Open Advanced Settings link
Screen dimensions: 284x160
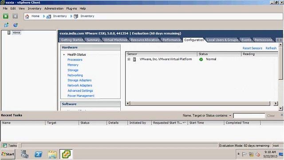[x=80, y=91]
